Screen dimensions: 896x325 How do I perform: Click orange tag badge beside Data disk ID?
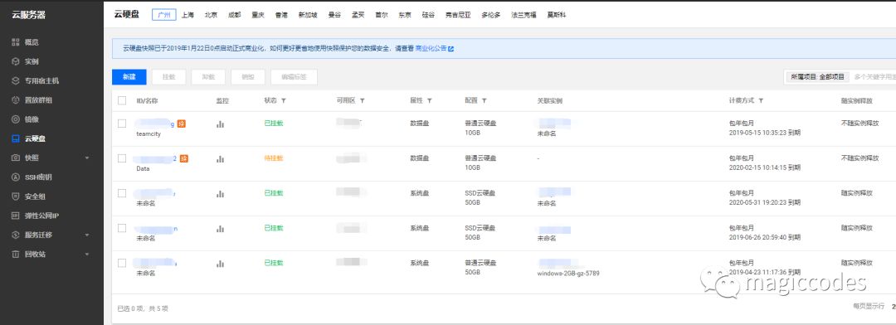184,158
